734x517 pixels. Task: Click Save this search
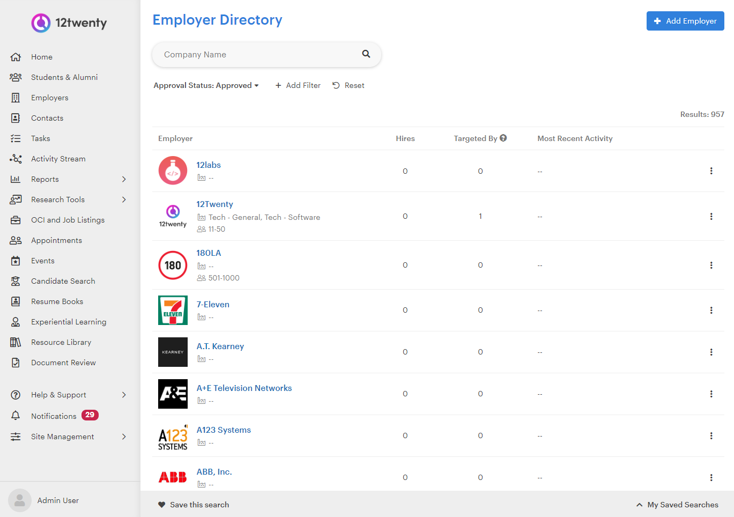coord(194,505)
